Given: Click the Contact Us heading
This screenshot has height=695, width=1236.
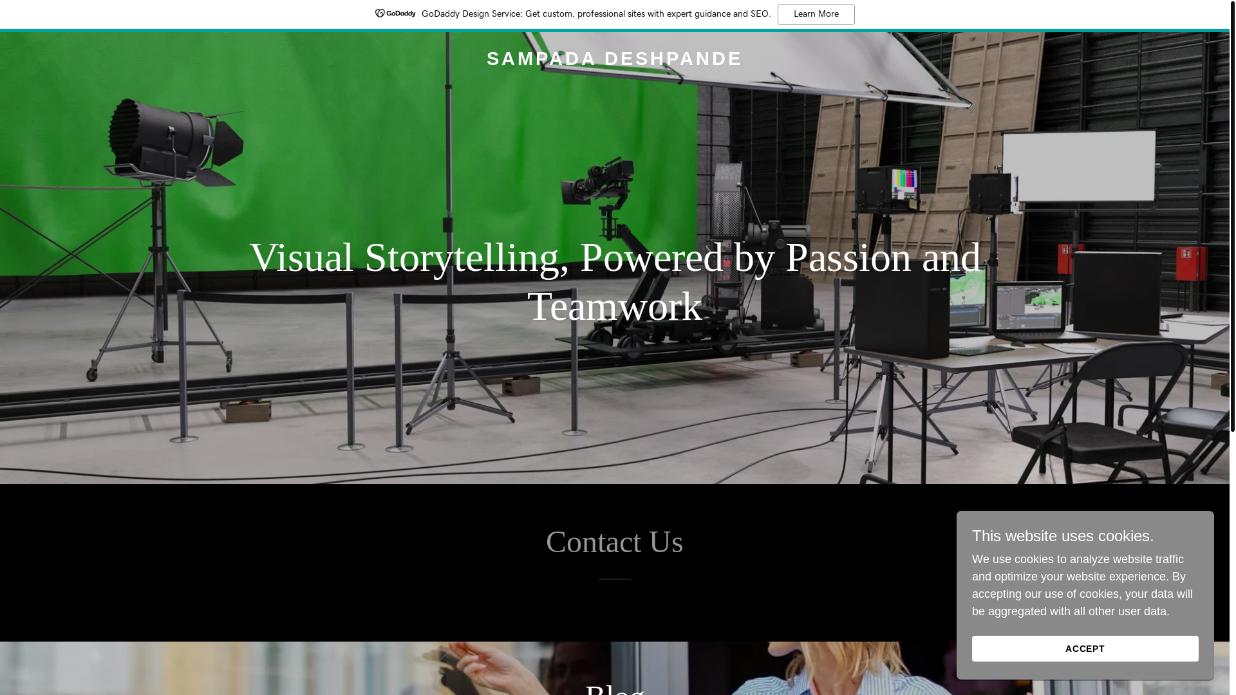Looking at the screenshot, I should [x=615, y=542].
